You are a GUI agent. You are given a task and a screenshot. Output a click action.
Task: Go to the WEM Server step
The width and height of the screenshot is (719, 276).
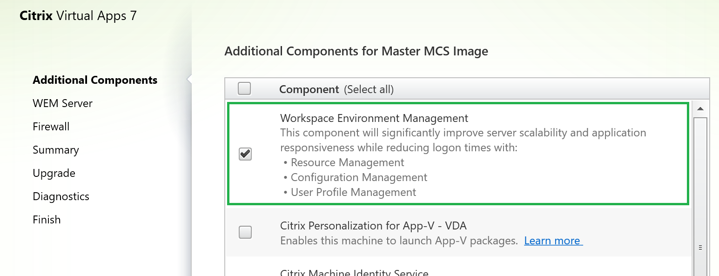[x=62, y=103]
